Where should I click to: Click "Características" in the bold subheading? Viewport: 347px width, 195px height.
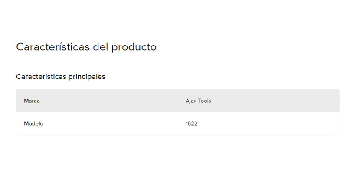tap(39, 77)
